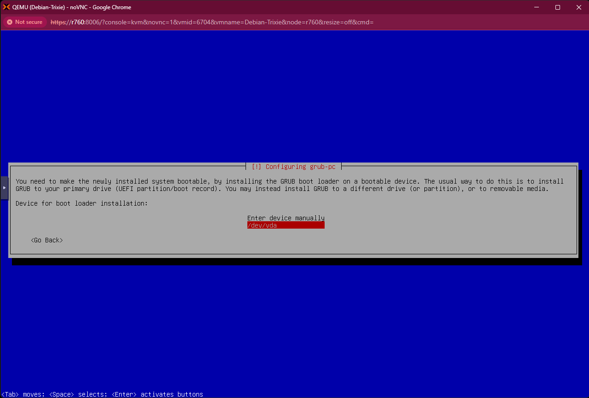Select the Enter device manually option
Image resolution: width=589 pixels, height=398 pixels.
click(x=286, y=218)
